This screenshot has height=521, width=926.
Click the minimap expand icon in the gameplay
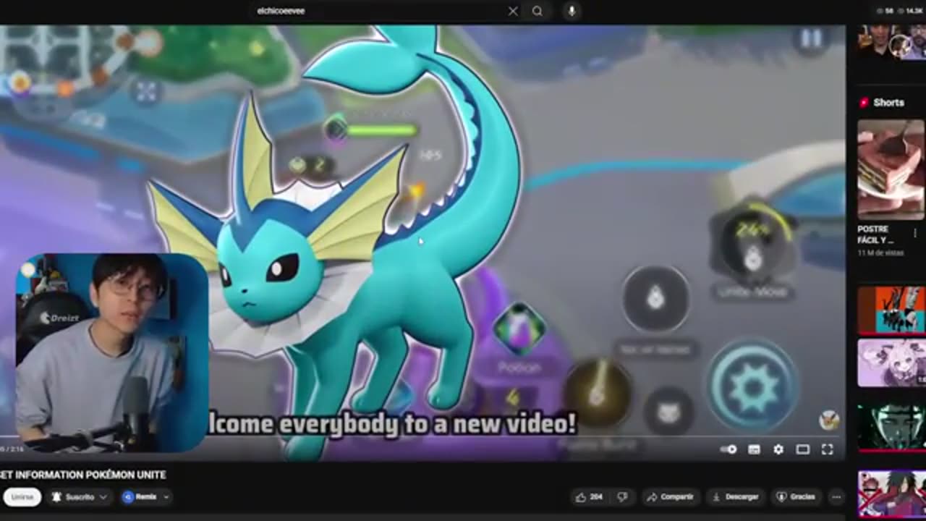coord(146,91)
